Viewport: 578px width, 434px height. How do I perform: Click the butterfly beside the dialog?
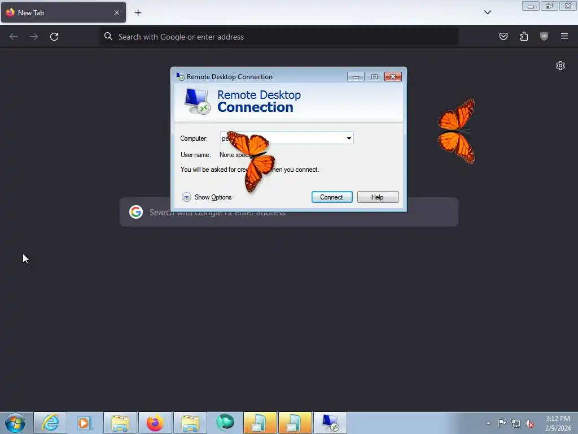point(456,131)
